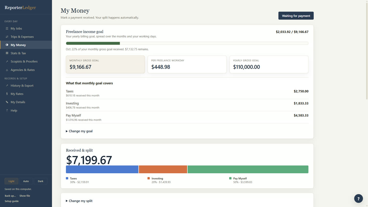
Task: Click the History & Export icon
Action: [7, 86]
